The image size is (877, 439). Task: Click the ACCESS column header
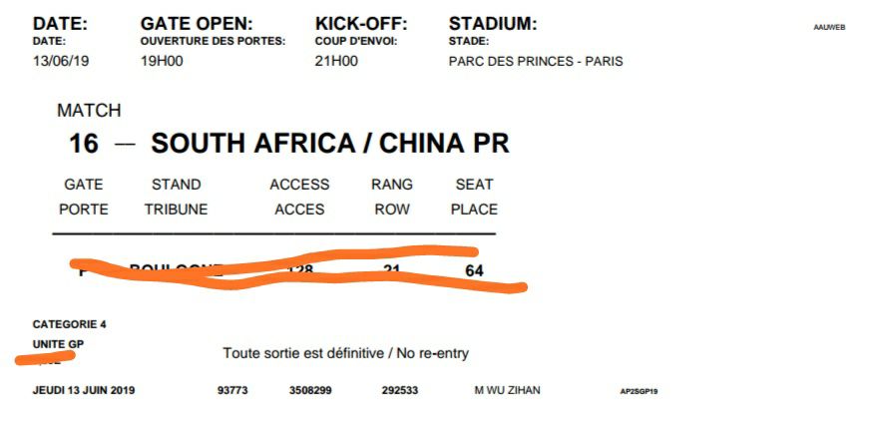[x=299, y=185]
